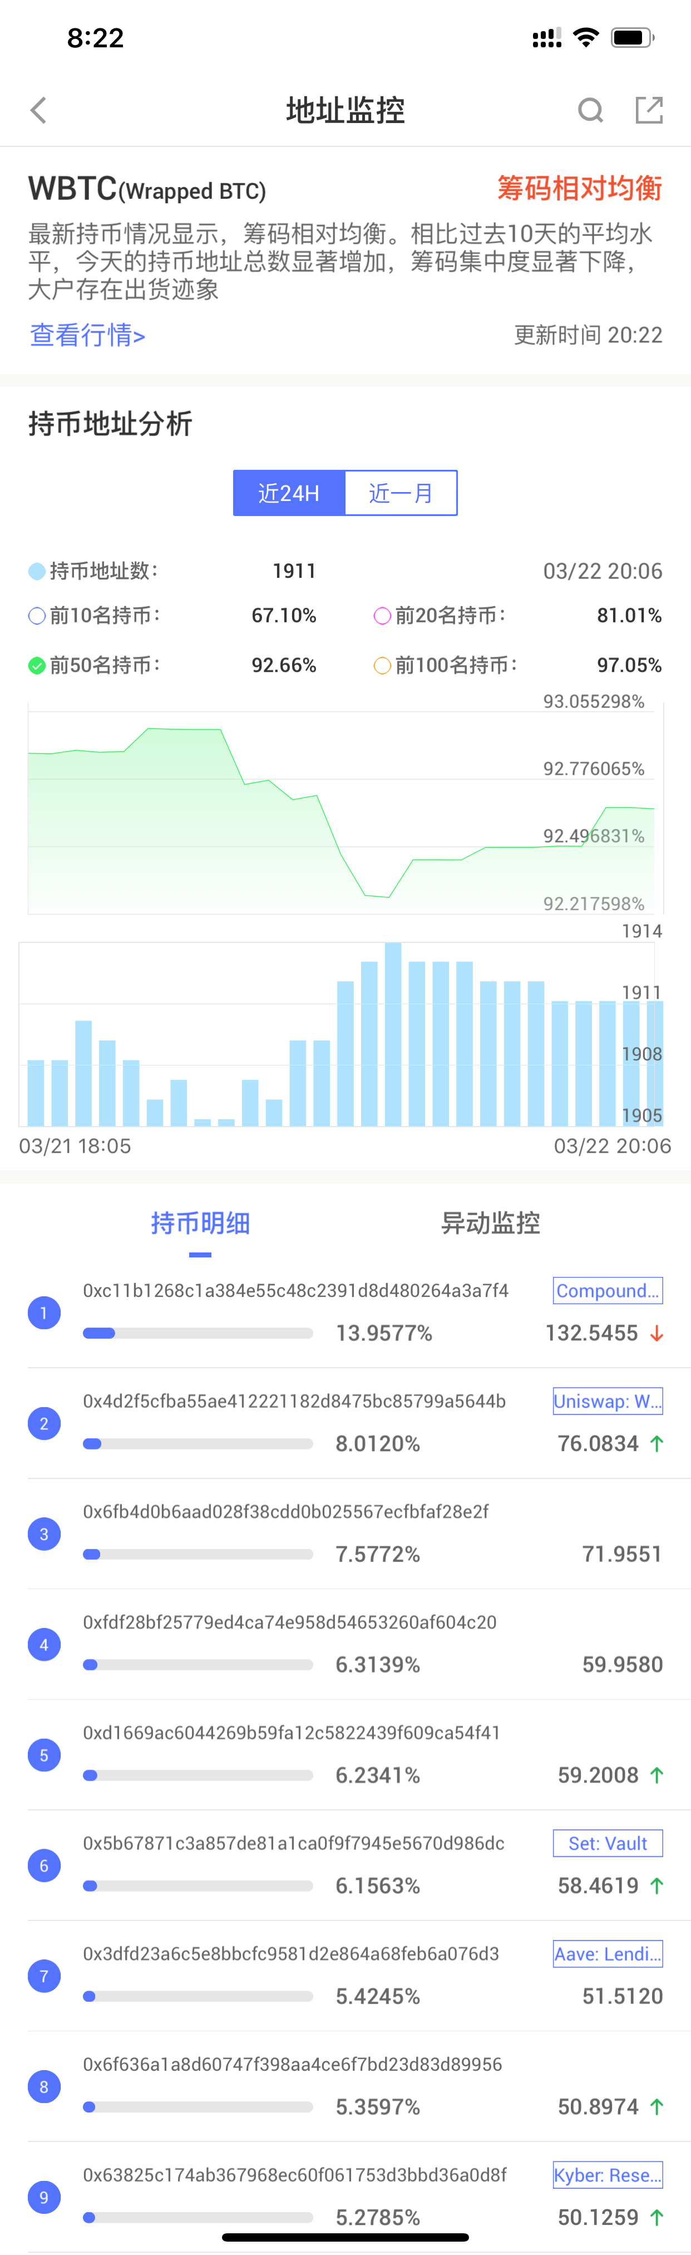The width and height of the screenshot is (691, 2255).
Task: Tap the Compound... address tag
Action: (x=608, y=1290)
